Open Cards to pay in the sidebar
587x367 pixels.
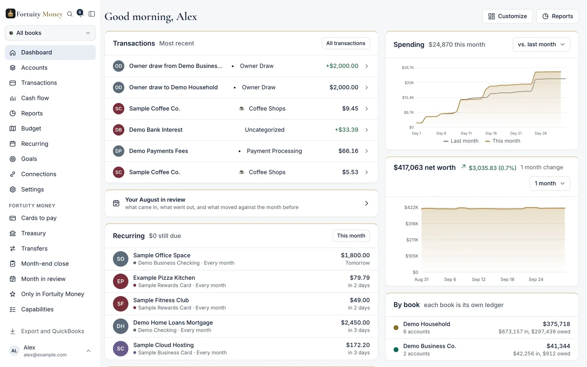coord(50,218)
